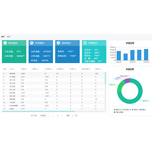
Task: Click the jump-to-page input field
Action: click(73, 116)
